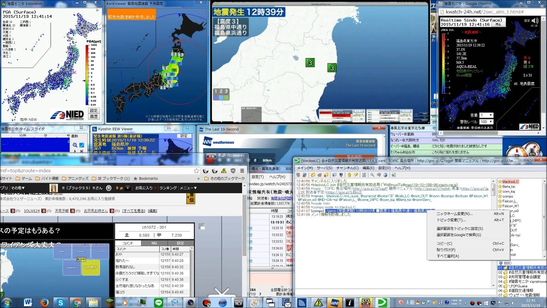
Task: Open その他▼ dropdown on niconico bar
Action: tap(18, 188)
